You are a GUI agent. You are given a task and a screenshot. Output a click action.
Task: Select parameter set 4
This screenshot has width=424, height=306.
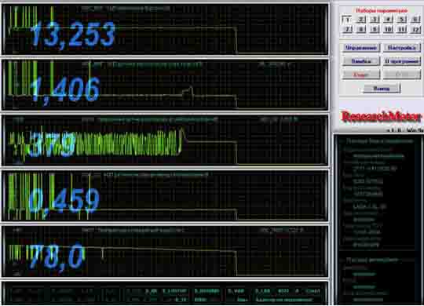click(x=388, y=20)
